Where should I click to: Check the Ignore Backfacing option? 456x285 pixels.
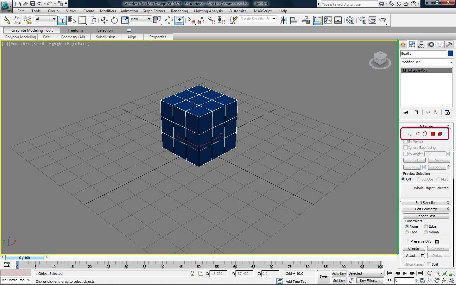click(x=406, y=148)
